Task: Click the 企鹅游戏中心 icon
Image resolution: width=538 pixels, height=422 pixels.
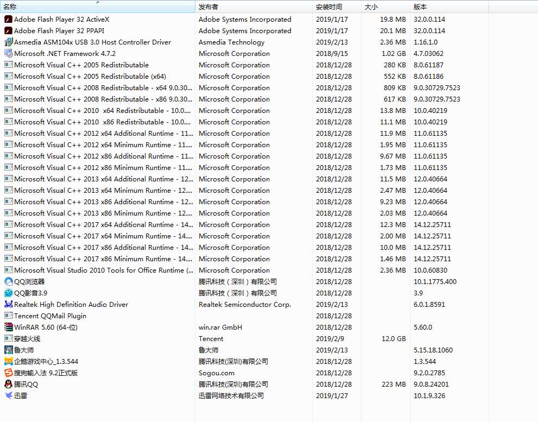Action: (8, 361)
